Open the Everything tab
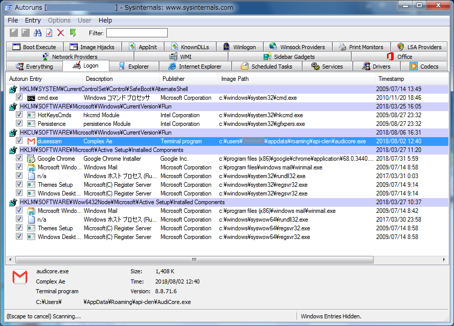Screen dimensions: 454x326 [x=34, y=67]
